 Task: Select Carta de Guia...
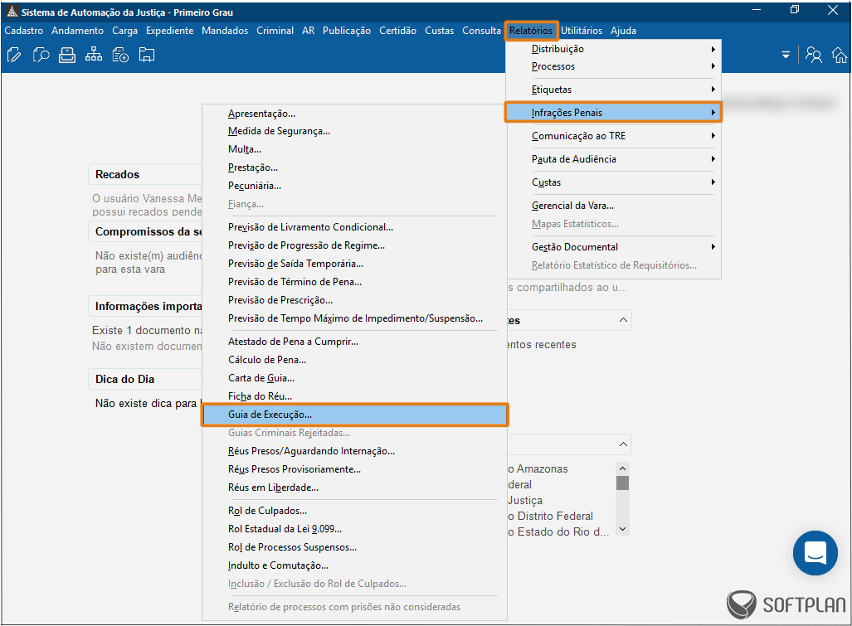point(354,378)
